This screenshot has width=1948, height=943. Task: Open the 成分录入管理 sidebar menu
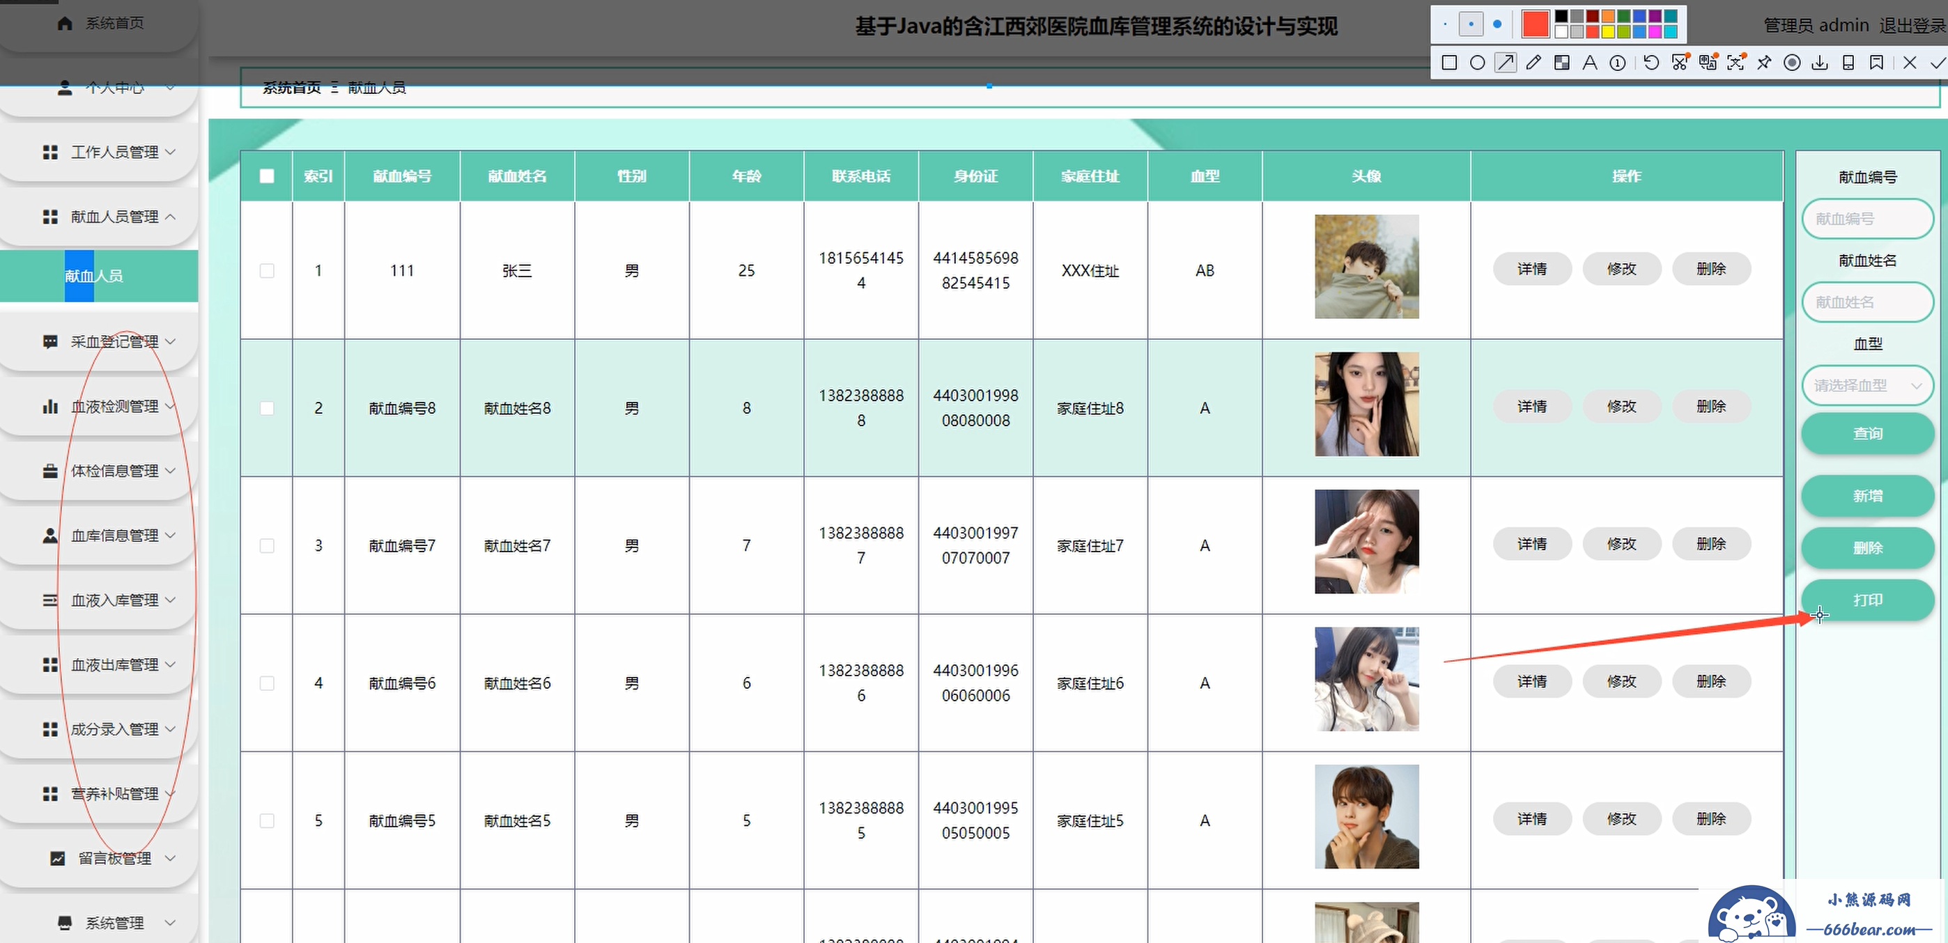click(99, 730)
